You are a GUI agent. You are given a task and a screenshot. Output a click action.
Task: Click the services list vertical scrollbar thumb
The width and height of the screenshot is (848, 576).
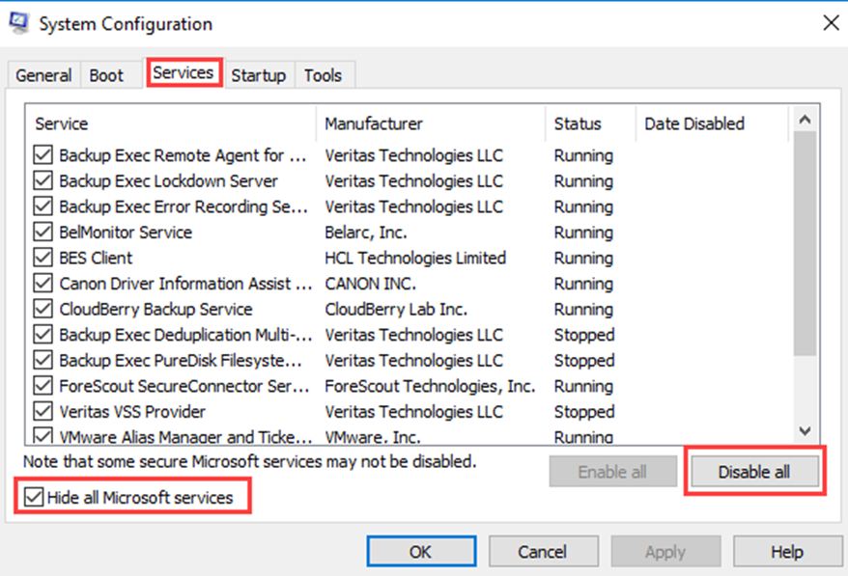click(x=805, y=244)
